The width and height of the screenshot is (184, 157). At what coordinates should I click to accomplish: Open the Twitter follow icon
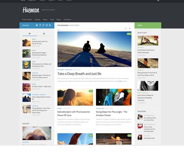click(37, 25)
